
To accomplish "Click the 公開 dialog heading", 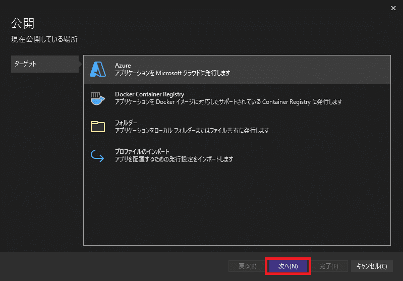I will click(23, 23).
